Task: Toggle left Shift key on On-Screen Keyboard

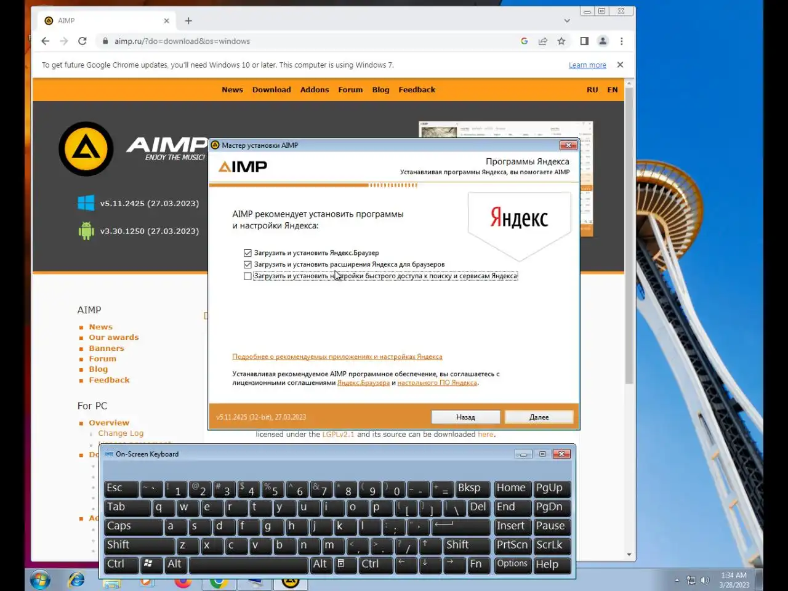Action: (x=139, y=545)
